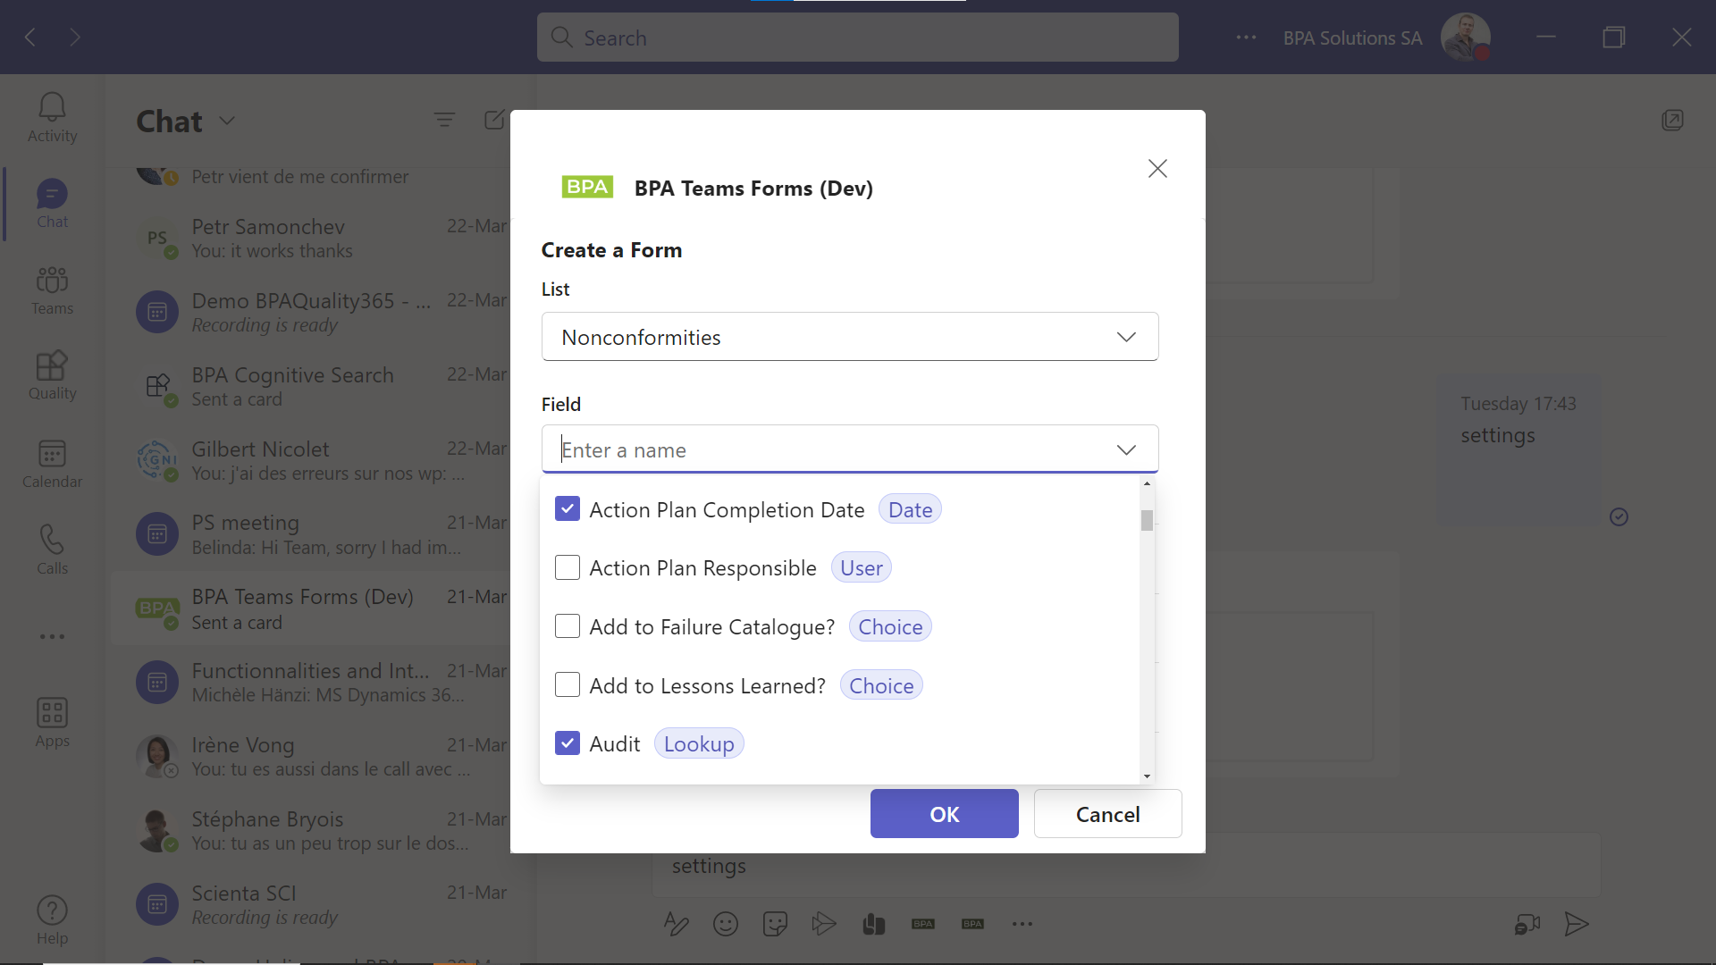Confirm with the OK button
Screen dimensions: 1716x965
945,814
